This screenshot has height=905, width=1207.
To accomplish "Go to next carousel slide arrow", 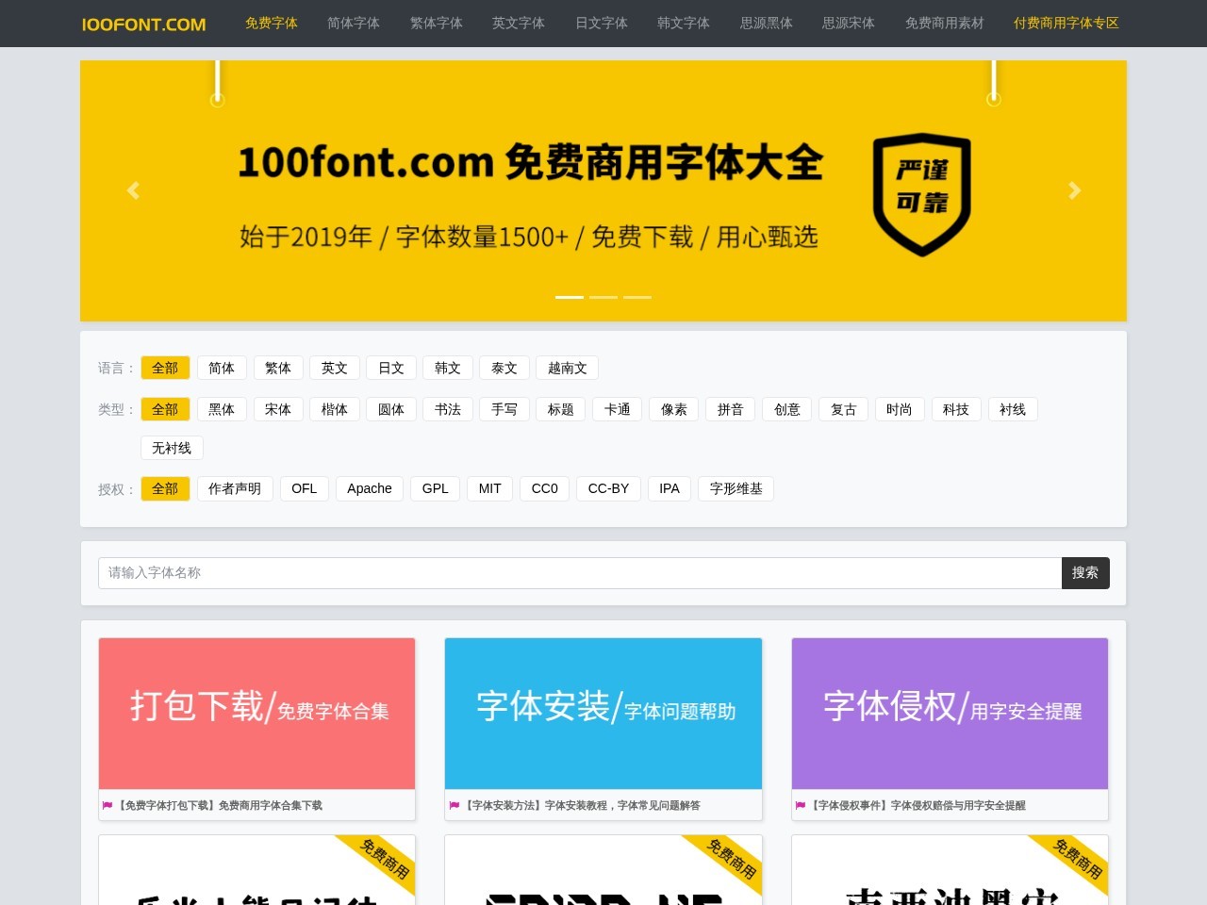I will (1074, 190).
